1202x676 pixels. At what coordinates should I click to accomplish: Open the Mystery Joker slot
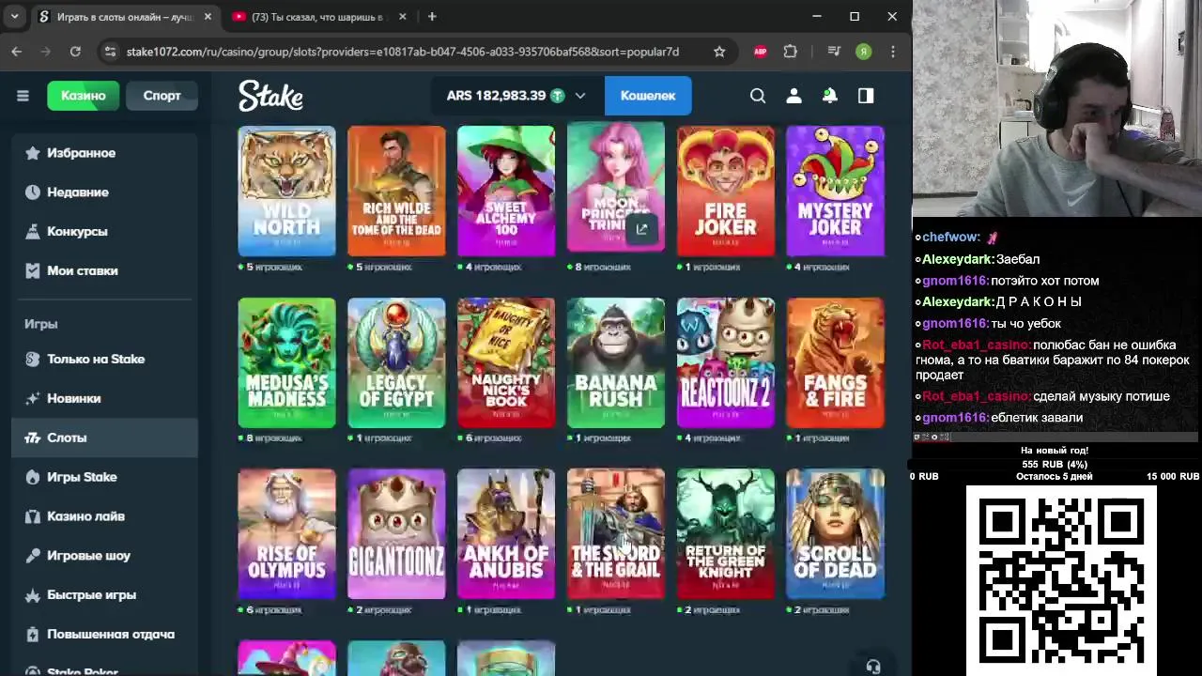coord(835,191)
